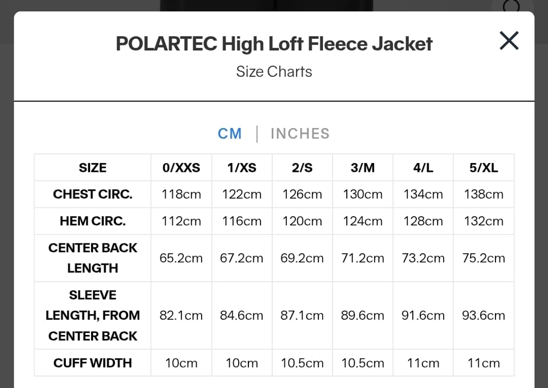Select the 118cm chest measurement cell
Image resolution: width=548 pixels, height=388 pixels.
coord(181,194)
